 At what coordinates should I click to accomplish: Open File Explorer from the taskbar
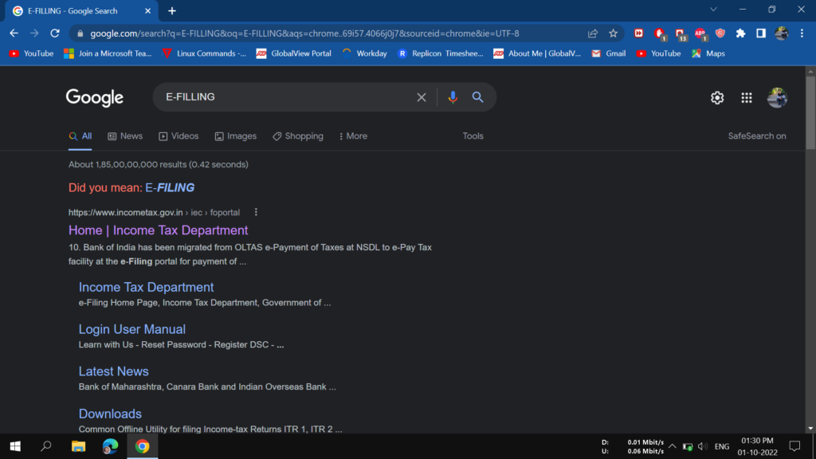coord(79,446)
